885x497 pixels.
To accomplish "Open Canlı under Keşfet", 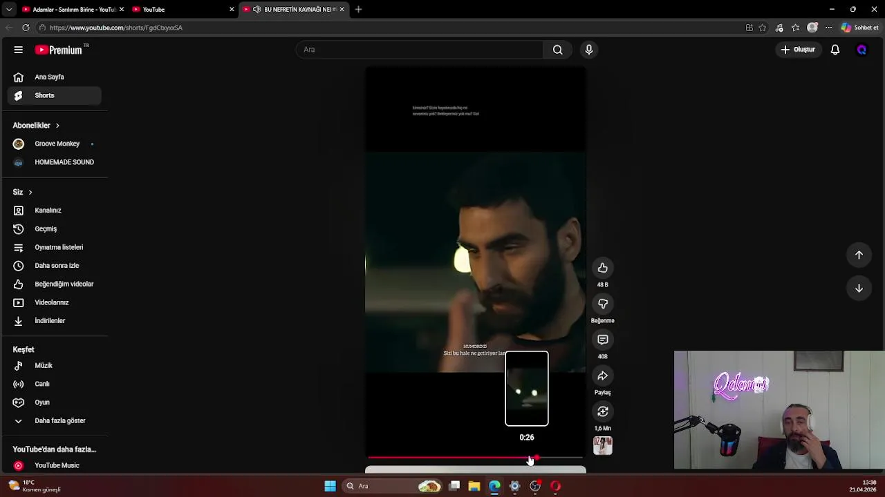I will pos(54,384).
